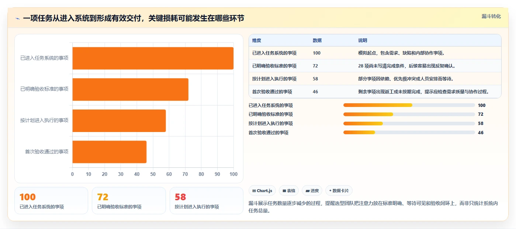Click the lightning icon beside the page title
The height and width of the screenshot is (229, 516).
point(17,18)
